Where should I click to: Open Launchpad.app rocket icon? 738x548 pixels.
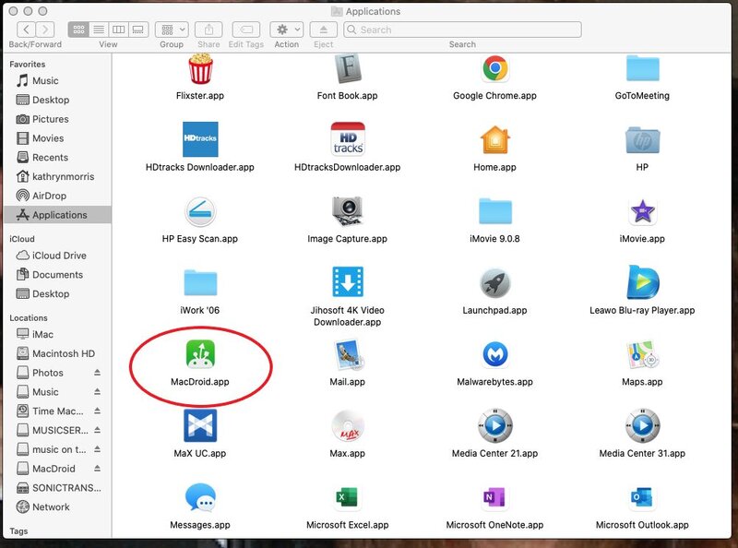coord(494,283)
